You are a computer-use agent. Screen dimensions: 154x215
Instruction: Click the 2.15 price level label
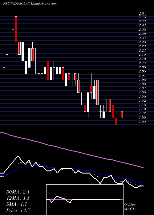click(142, 59)
